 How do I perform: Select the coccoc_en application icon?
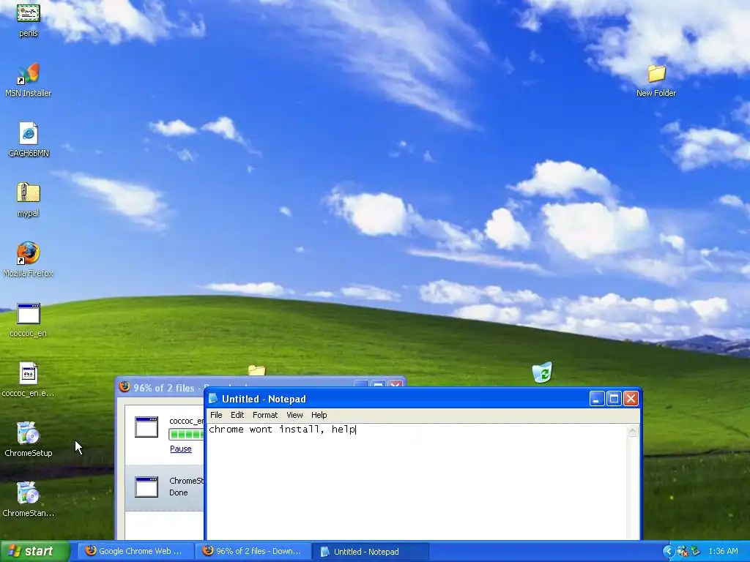pyautogui.click(x=29, y=314)
